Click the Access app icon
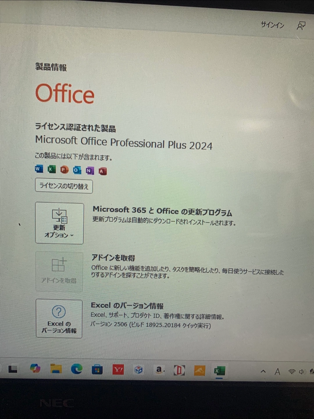314x419 pixels. 102,171
